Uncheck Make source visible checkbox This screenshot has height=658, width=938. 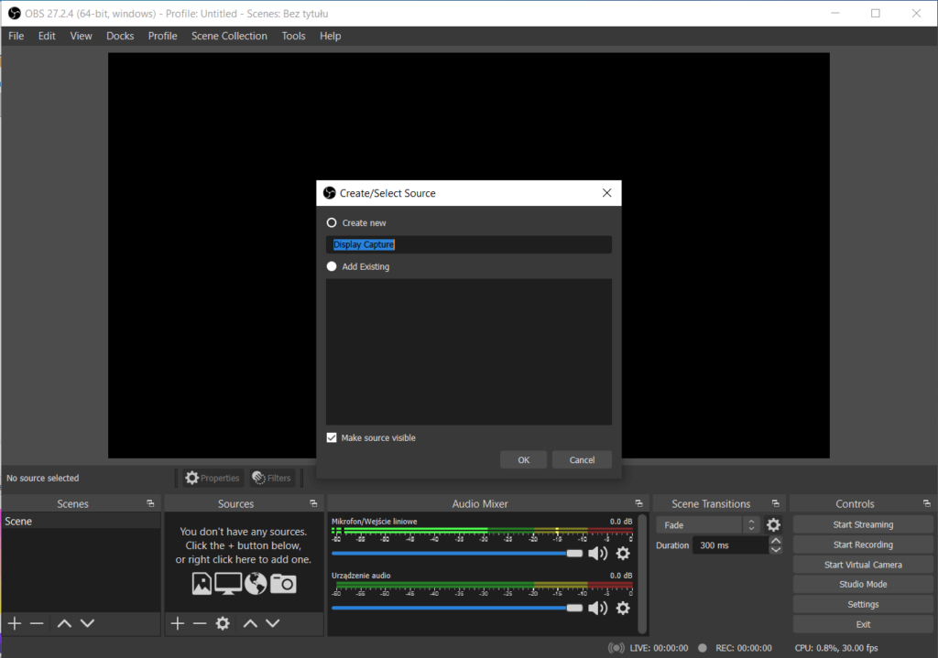[332, 437]
